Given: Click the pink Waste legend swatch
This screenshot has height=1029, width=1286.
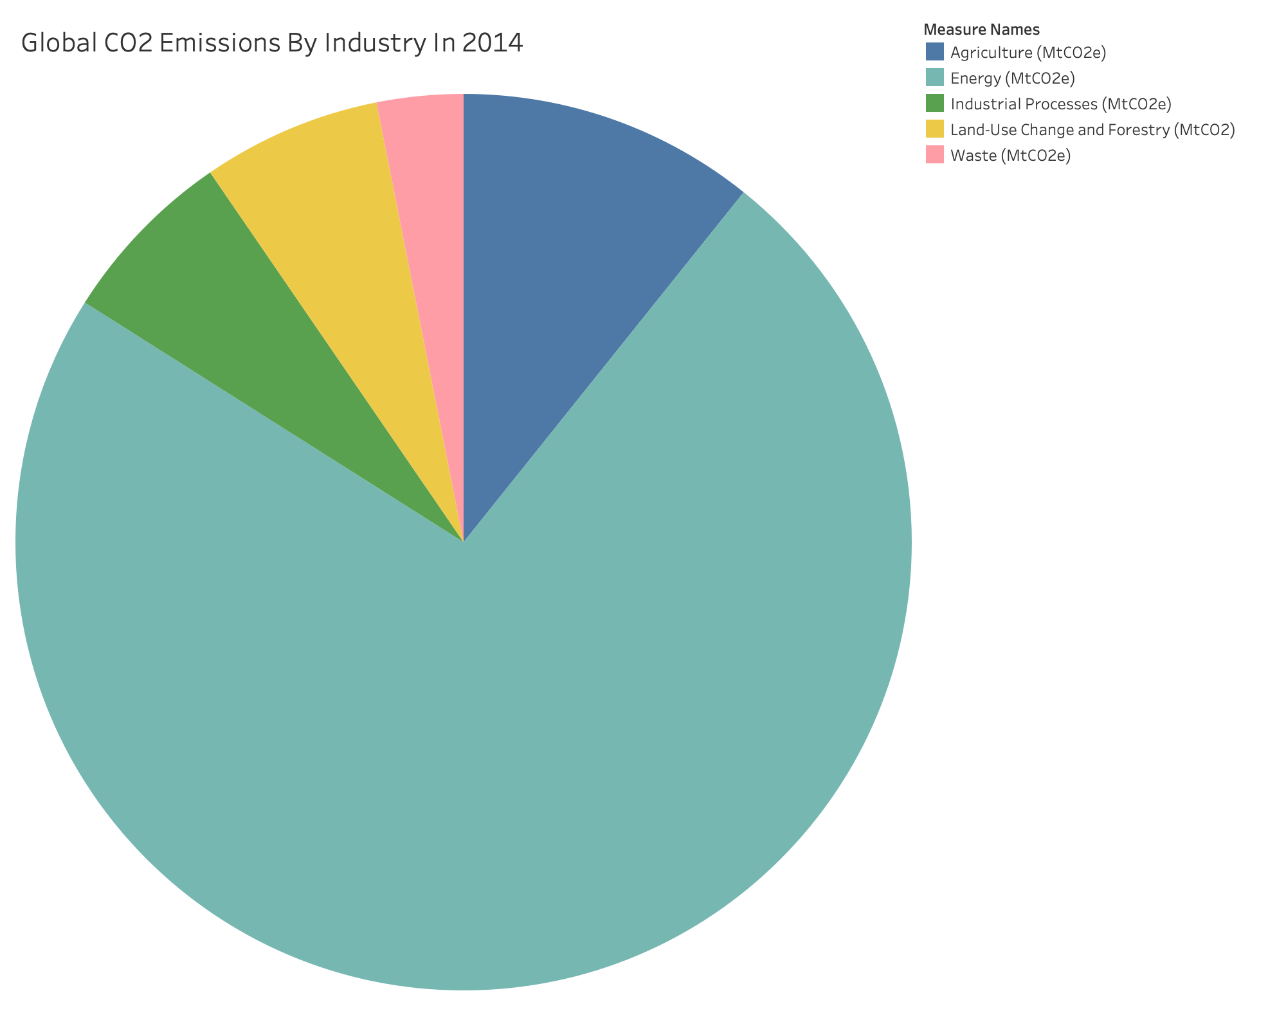Looking at the screenshot, I should tap(936, 153).
